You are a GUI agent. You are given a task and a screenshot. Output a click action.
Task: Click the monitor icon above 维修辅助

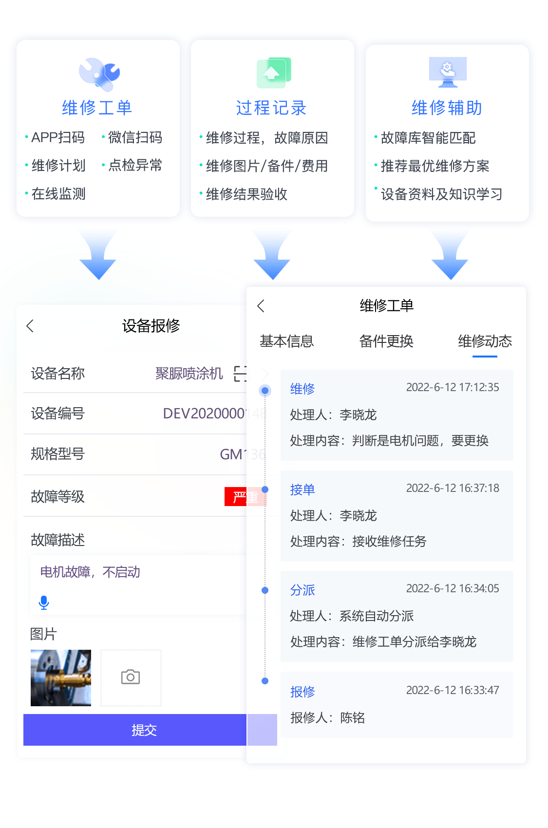tap(448, 72)
